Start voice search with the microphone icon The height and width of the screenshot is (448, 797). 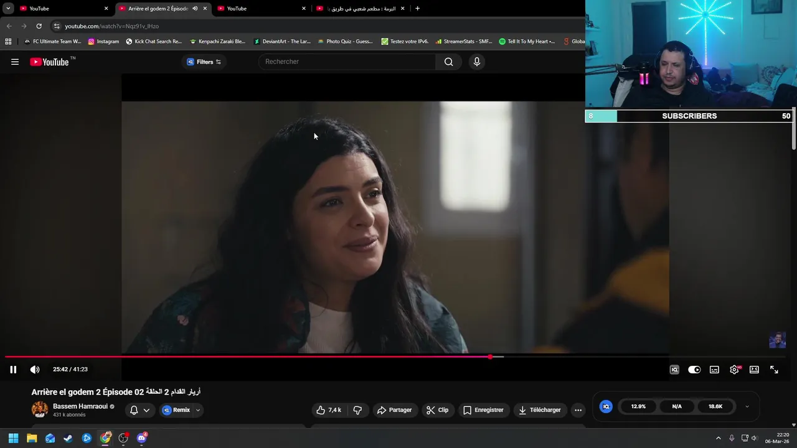[x=477, y=62]
